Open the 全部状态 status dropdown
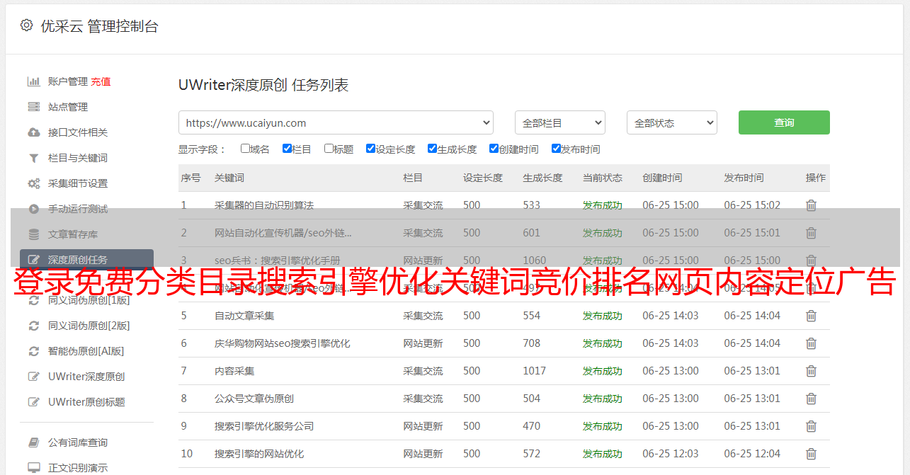910x475 pixels. point(671,122)
